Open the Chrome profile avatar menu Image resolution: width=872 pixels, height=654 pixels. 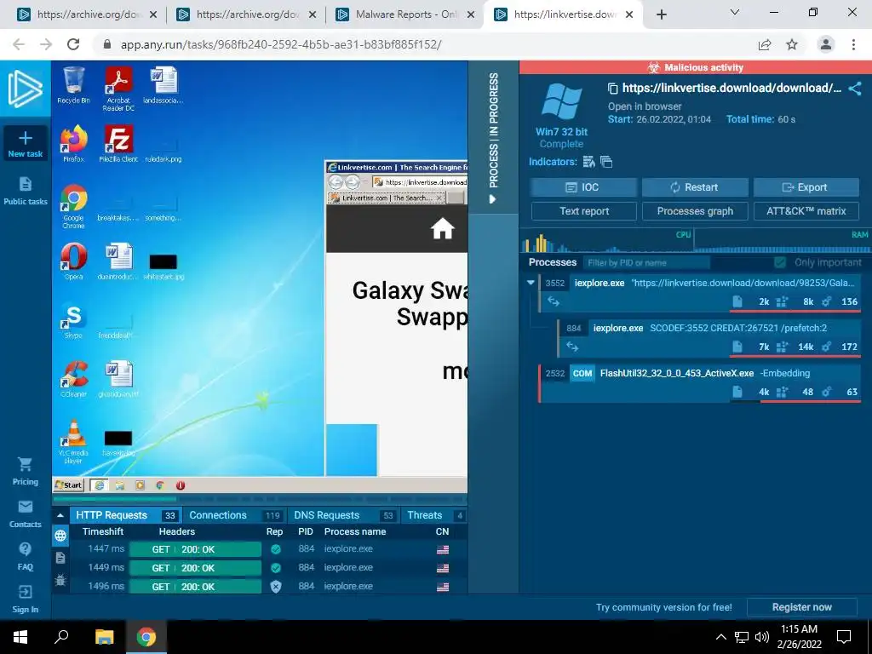tap(826, 44)
